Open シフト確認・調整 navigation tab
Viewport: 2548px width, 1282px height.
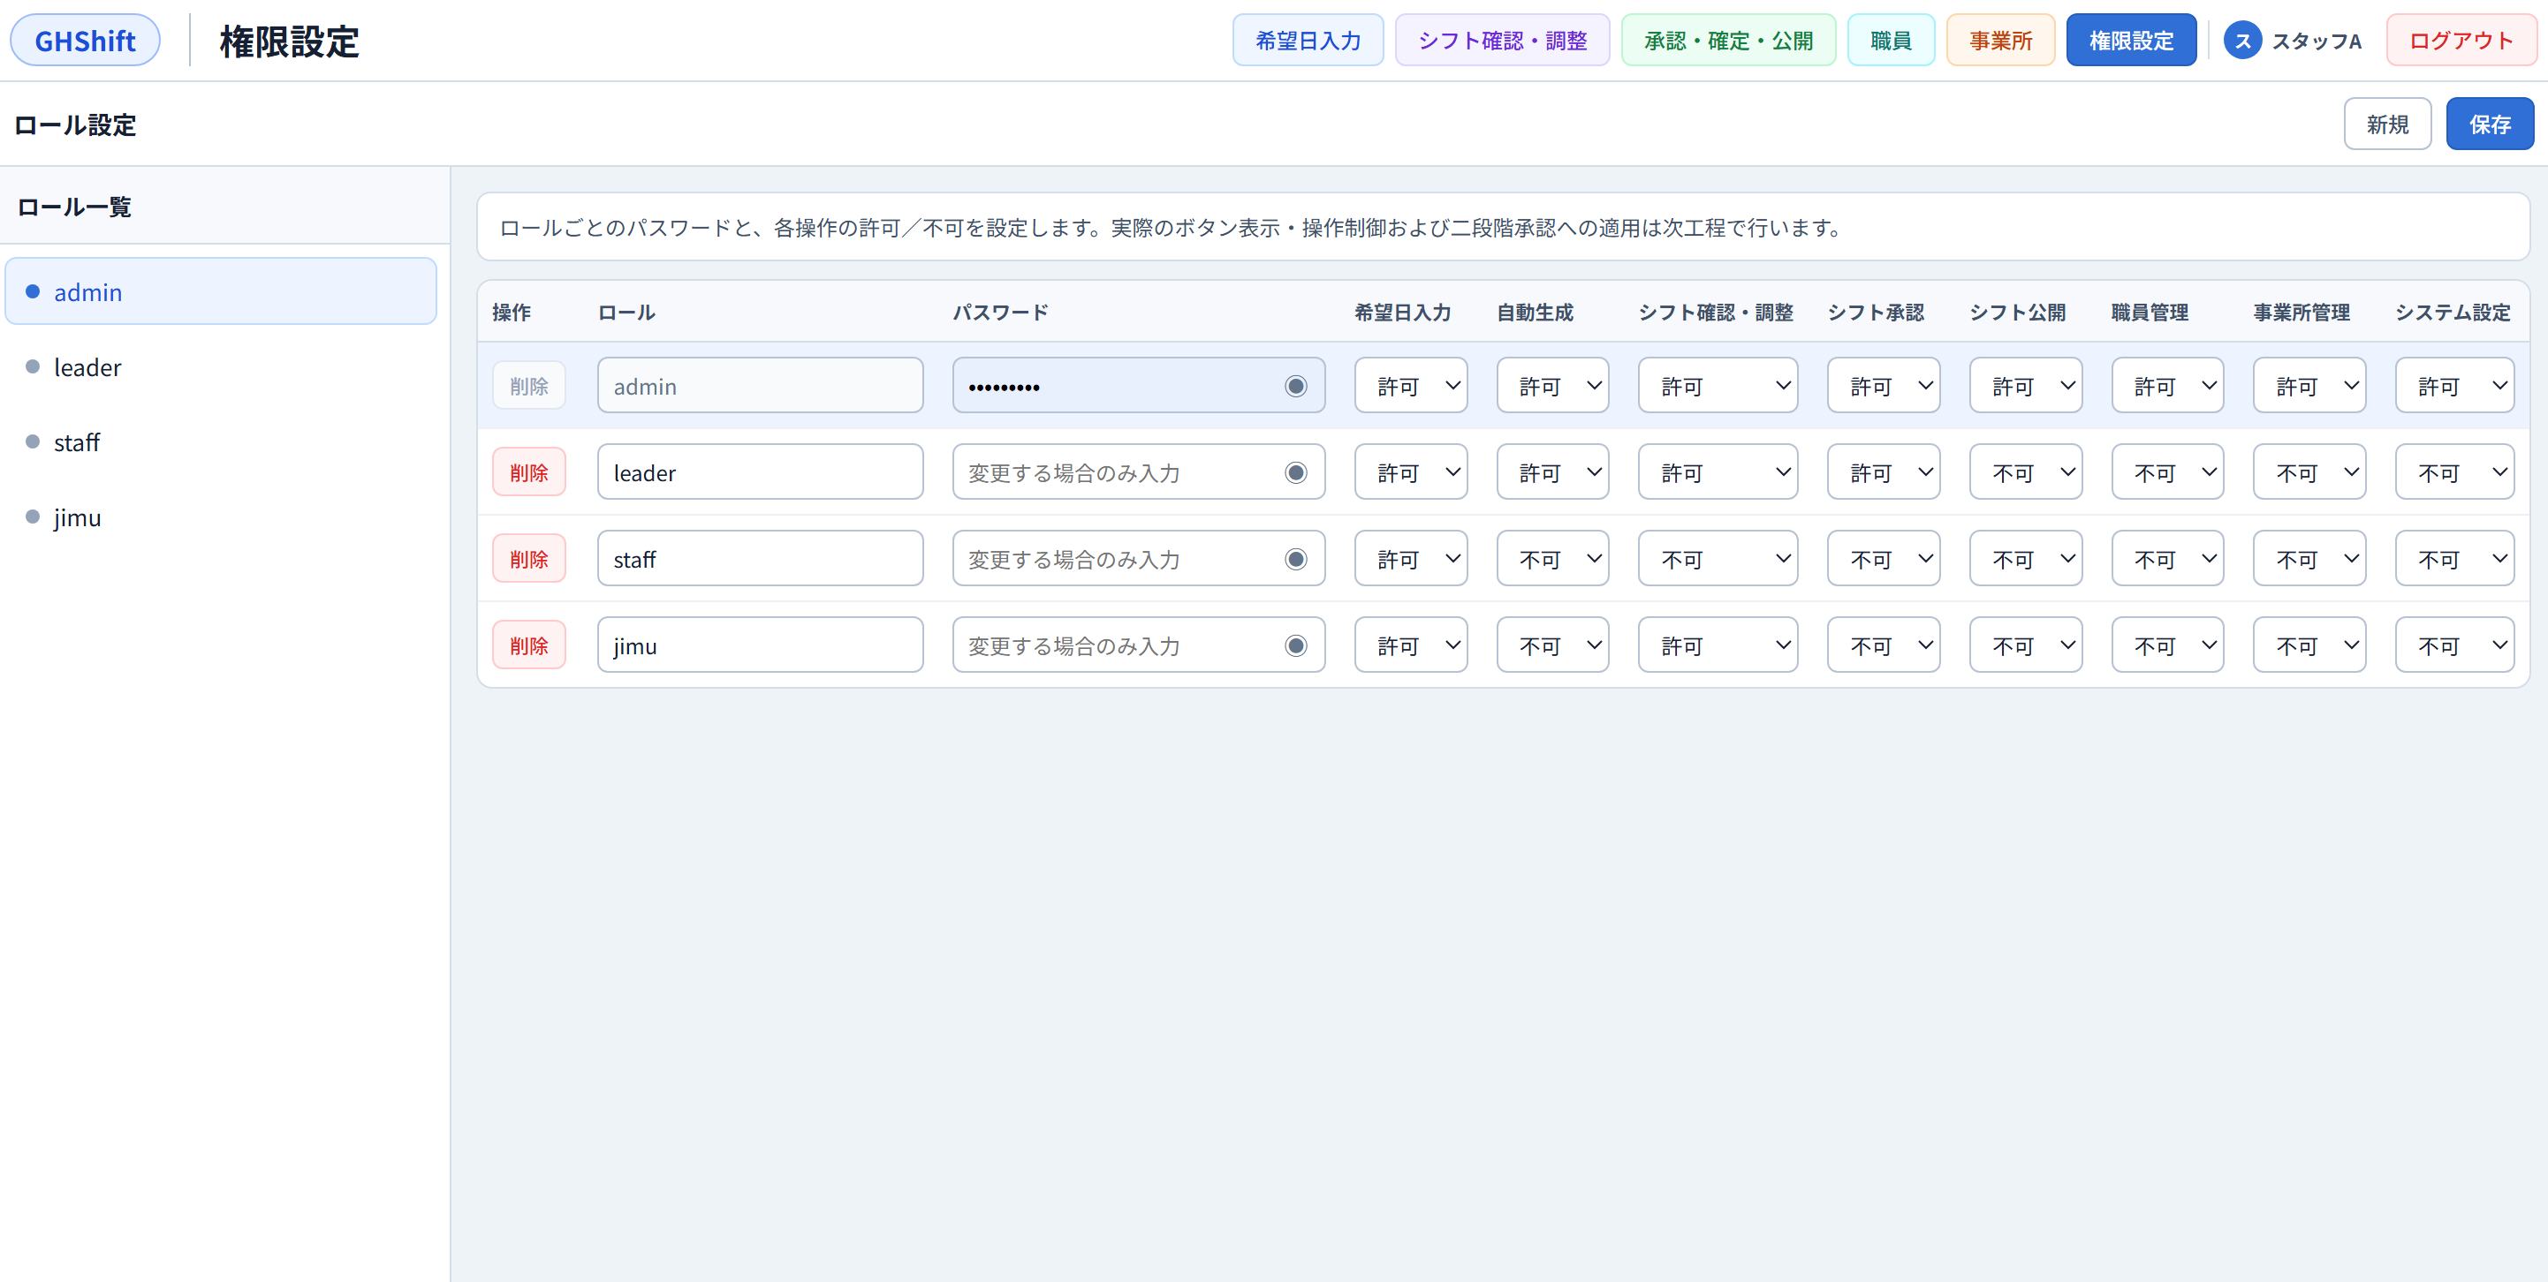pos(1502,41)
